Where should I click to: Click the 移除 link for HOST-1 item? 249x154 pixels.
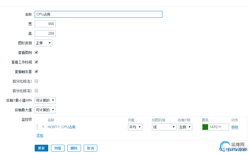[x=235, y=127]
